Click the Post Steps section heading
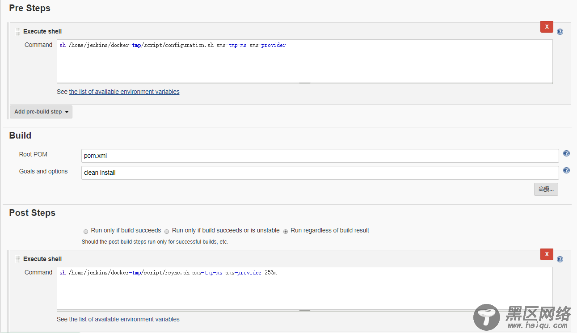Image resolution: width=577 pixels, height=333 pixels. pos(32,213)
